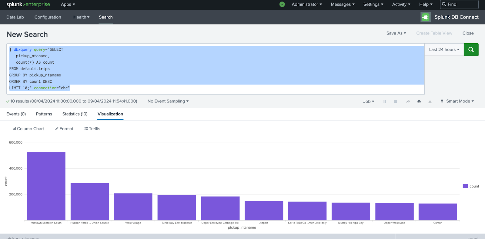Screen dimensions: 485x239
Task: Click the pause job icon
Action: (385, 101)
